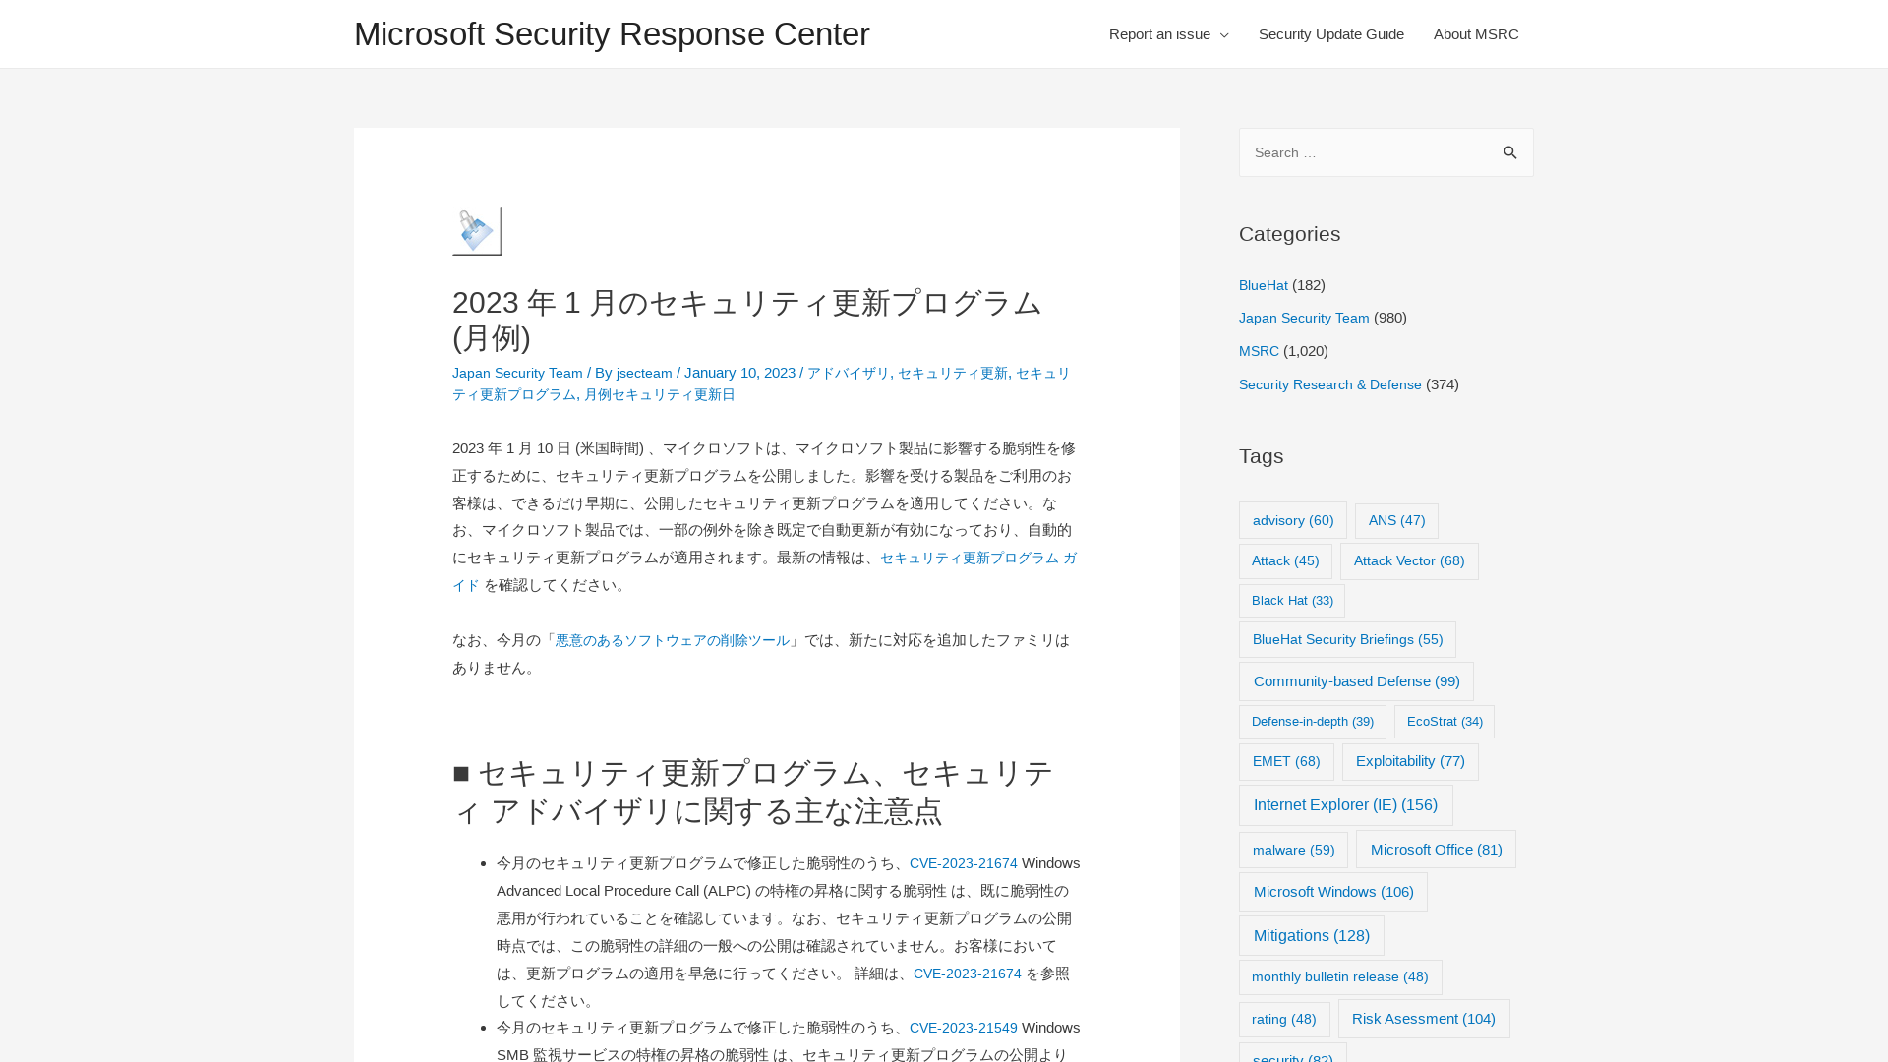Click the Japan Security Team category
The width and height of the screenshot is (1888, 1062).
tap(1303, 318)
